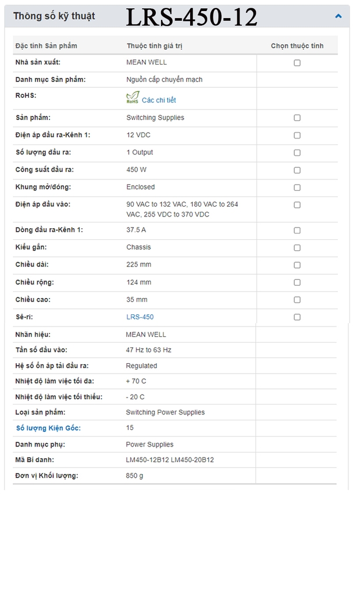Screen dimensions: 353x596
Task: Enable the Chiều dài 225 mm checkbox
Action: [x=297, y=265]
